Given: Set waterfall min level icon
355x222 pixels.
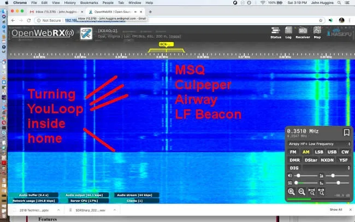Looking at the screenshot, I should pos(321,183).
